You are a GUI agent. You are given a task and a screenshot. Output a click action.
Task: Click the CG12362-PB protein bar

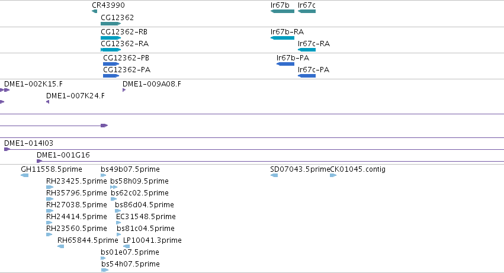click(111, 64)
